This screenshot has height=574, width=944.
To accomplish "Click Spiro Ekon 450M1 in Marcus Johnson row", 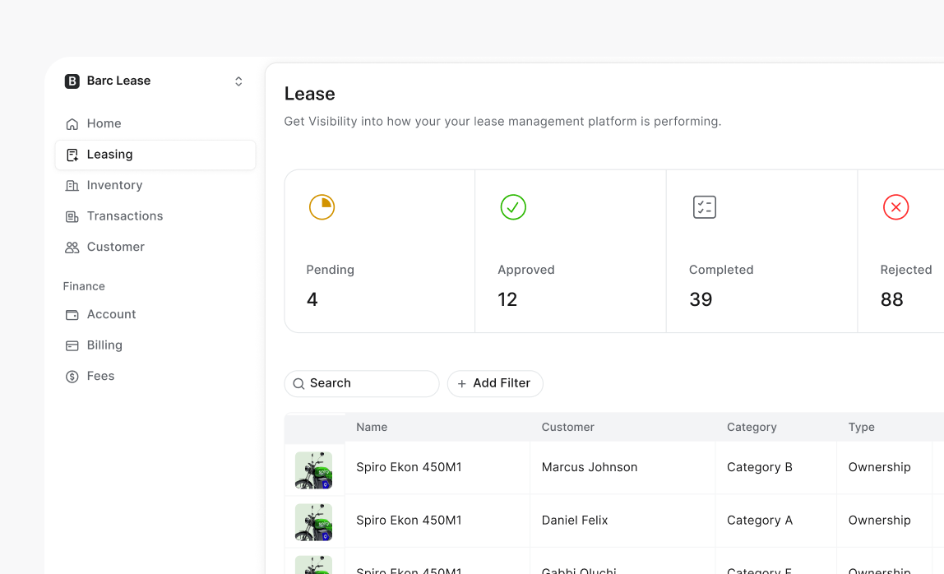I will pyautogui.click(x=409, y=467).
